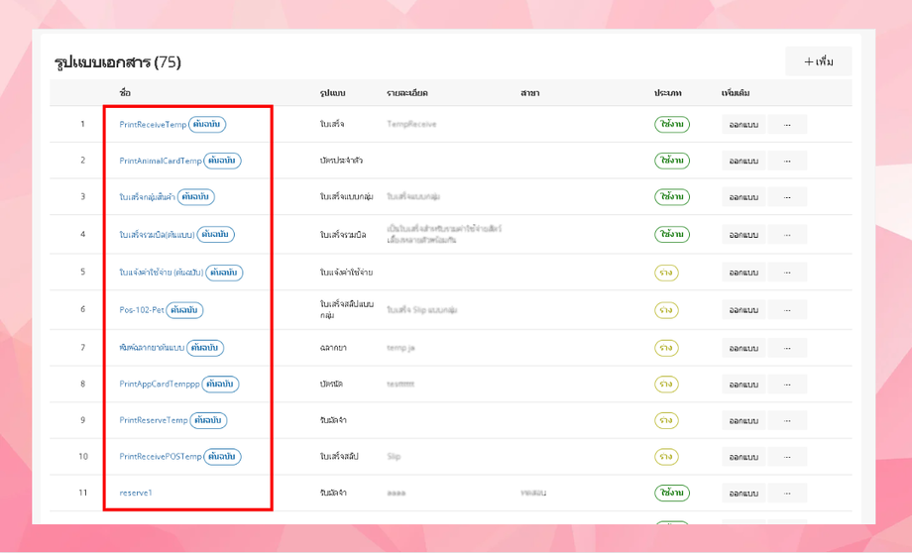
Task: Click the ชื่อ column header
Action: point(125,93)
